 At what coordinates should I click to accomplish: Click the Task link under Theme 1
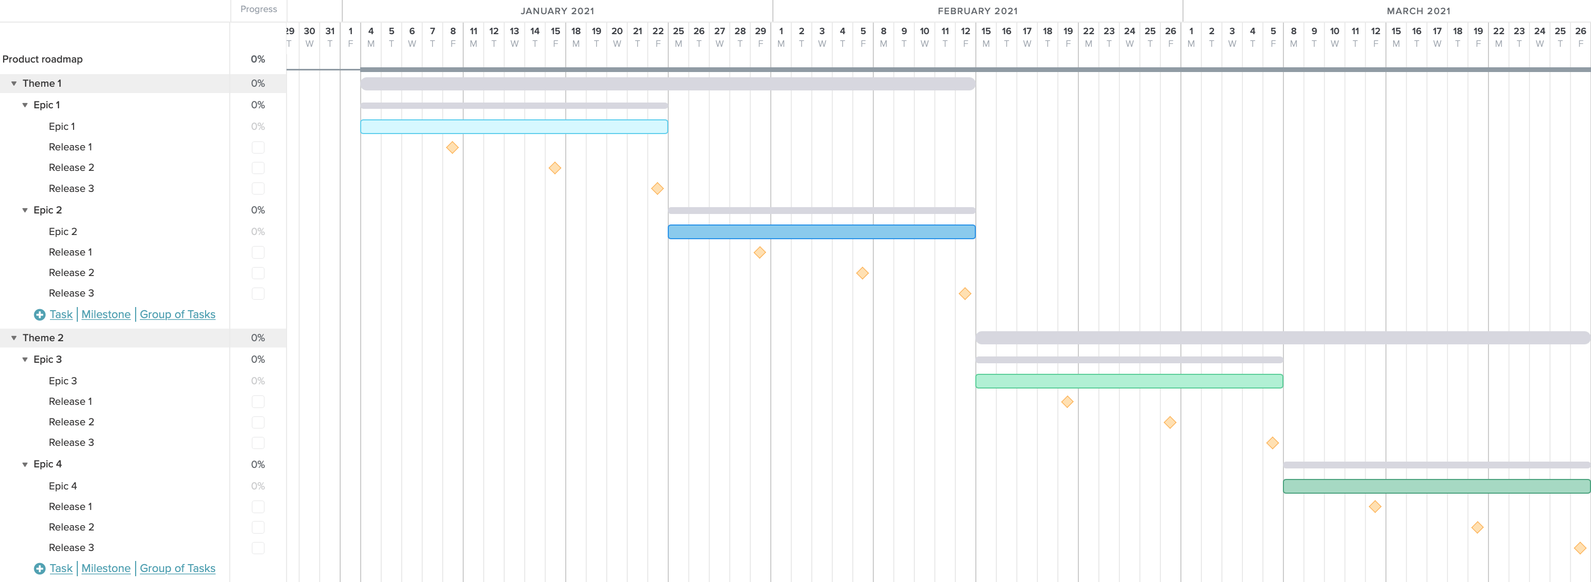pos(60,313)
